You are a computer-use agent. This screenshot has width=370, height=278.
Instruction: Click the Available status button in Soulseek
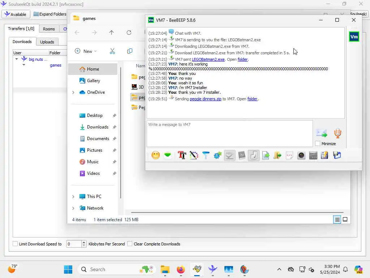click(16, 14)
